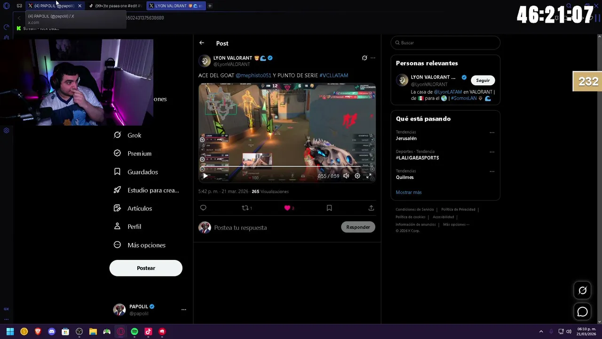Click the Opera logo menu icon

(6, 6)
